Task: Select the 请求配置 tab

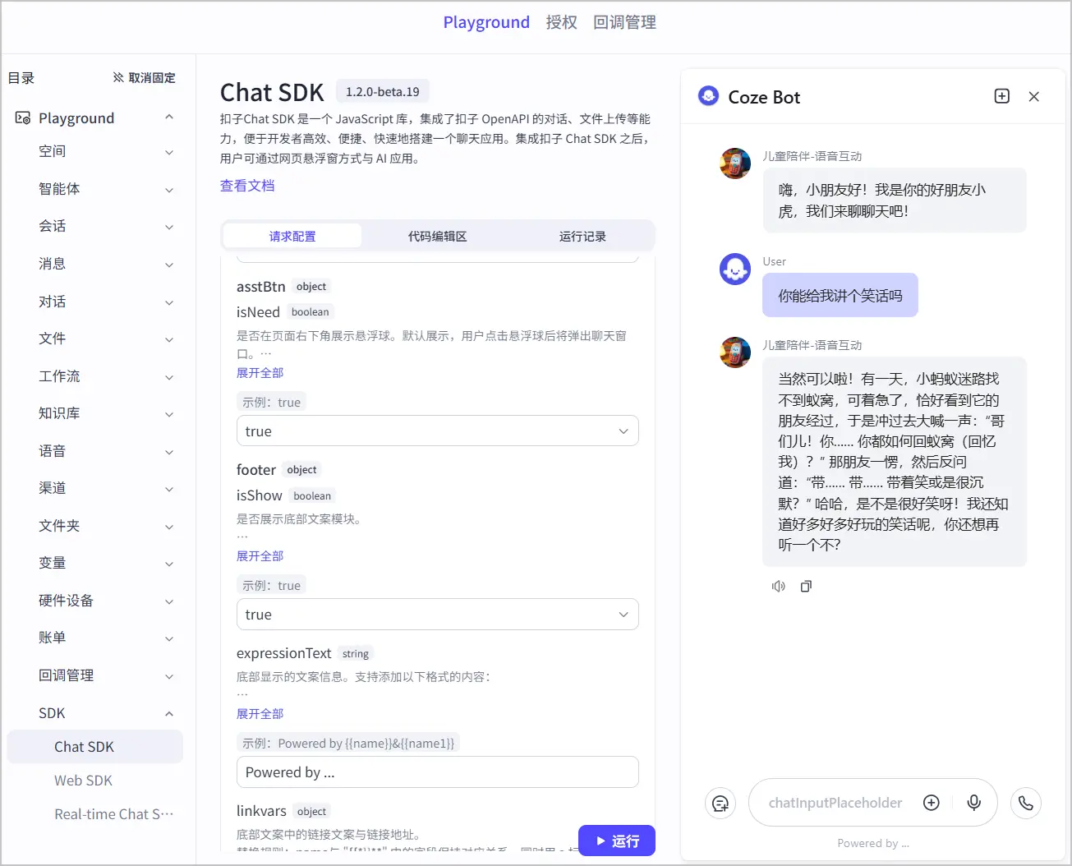Action: pos(292,236)
